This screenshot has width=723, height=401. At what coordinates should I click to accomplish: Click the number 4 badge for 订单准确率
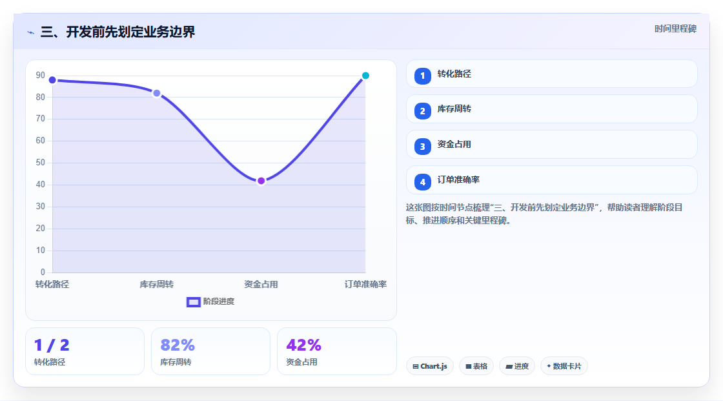(422, 182)
